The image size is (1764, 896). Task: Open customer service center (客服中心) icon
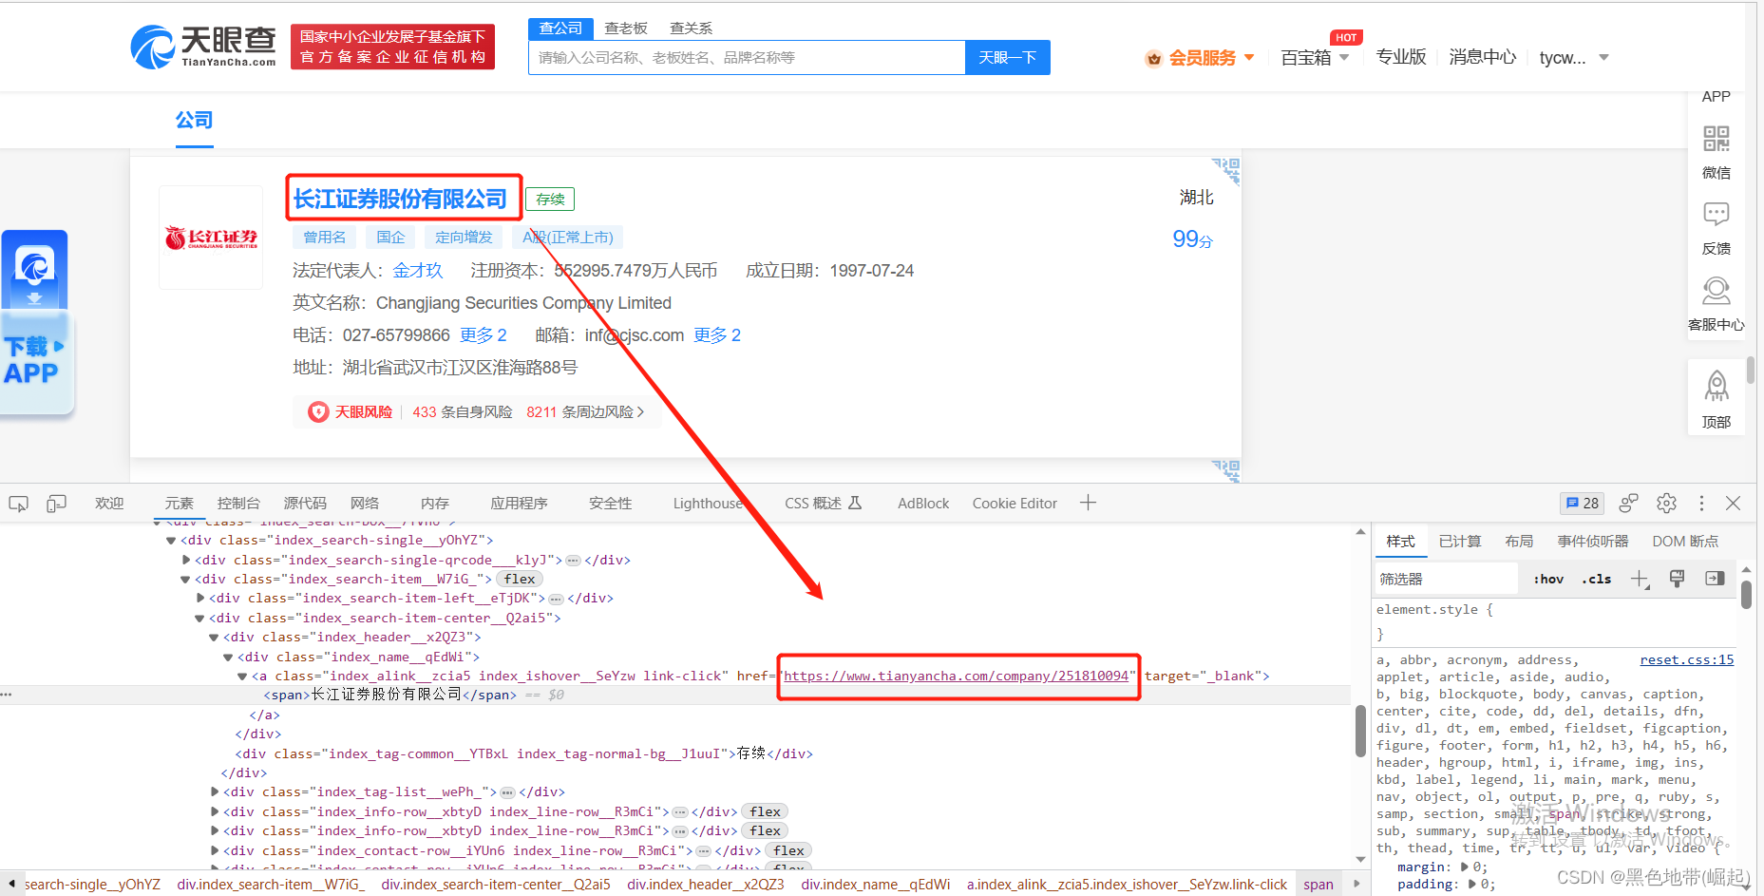click(1716, 290)
